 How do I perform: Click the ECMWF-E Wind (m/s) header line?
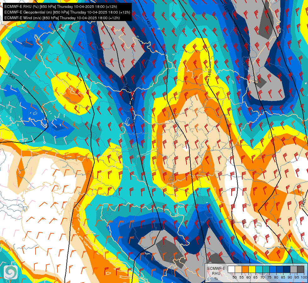[62, 18]
